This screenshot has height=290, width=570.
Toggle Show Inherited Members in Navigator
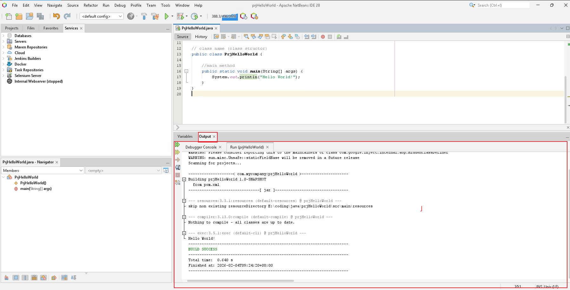click(x=6, y=278)
